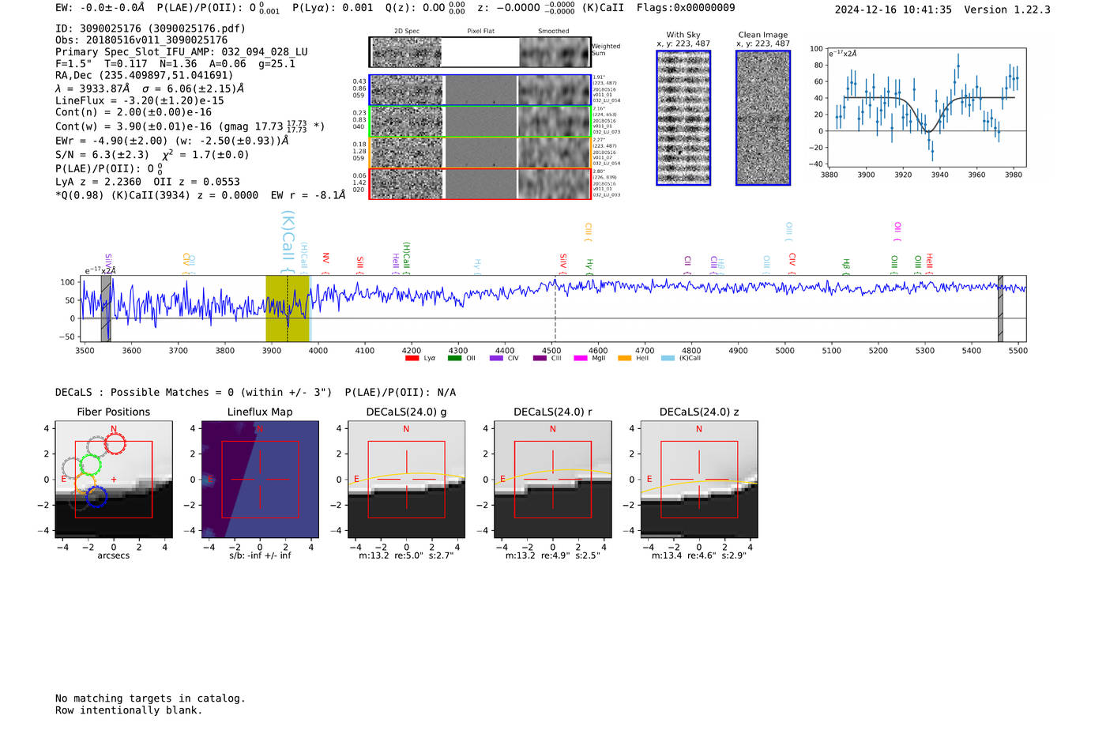
Task: Select the orange-bordered 2D spectrum fiber row
Action: (480, 152)
